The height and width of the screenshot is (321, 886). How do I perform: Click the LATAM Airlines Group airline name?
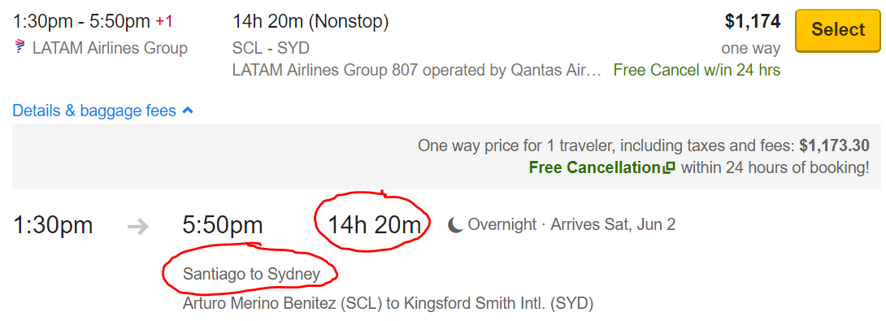point(110,48)
